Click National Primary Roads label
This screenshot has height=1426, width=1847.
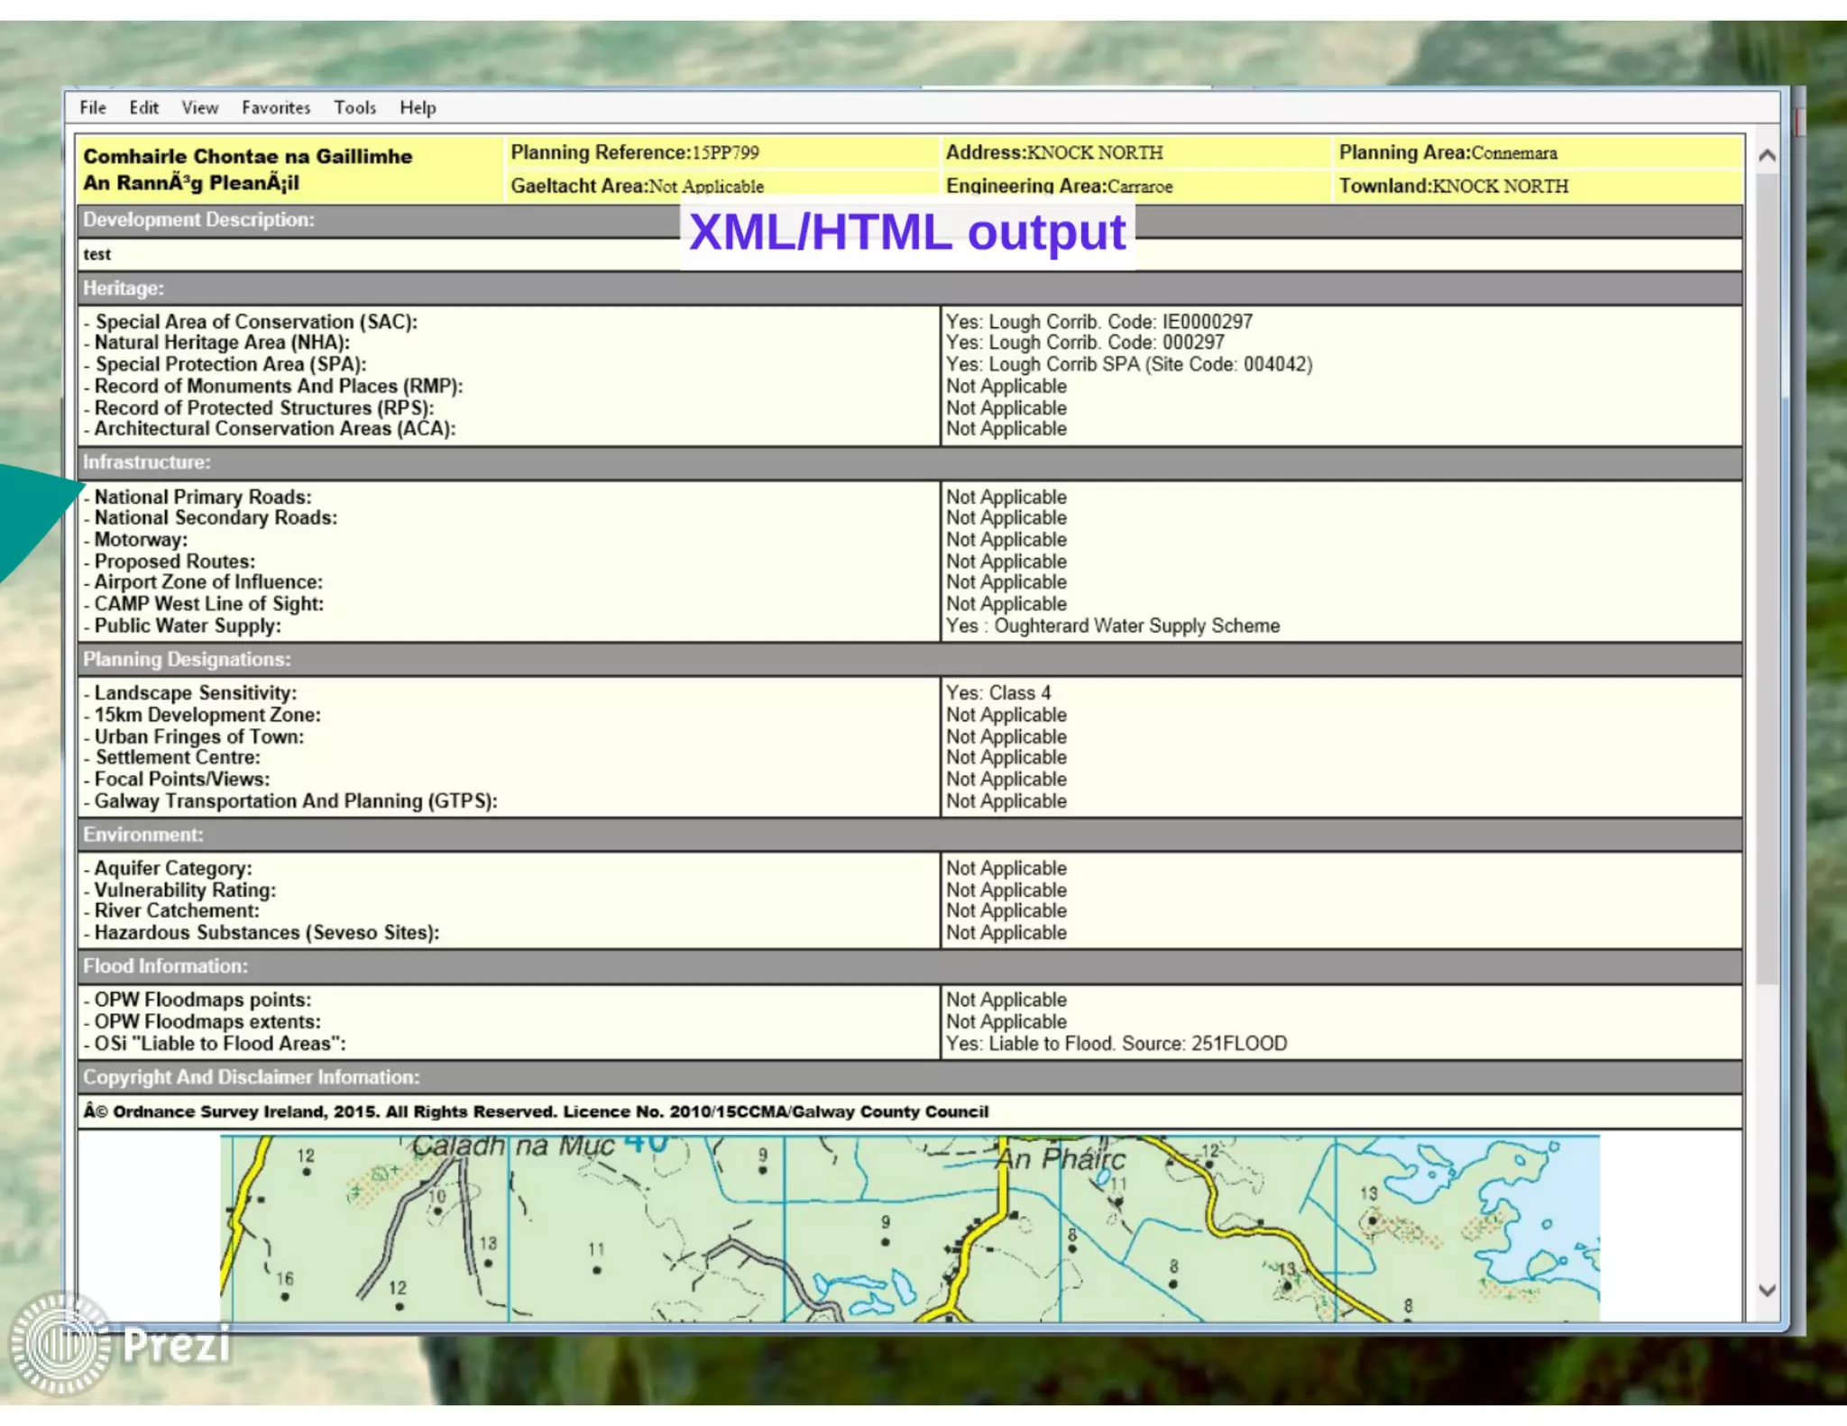203,497
